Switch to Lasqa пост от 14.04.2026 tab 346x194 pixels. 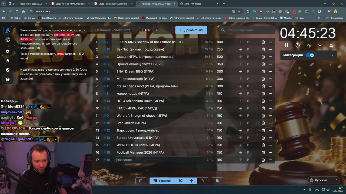pos(71,4)
